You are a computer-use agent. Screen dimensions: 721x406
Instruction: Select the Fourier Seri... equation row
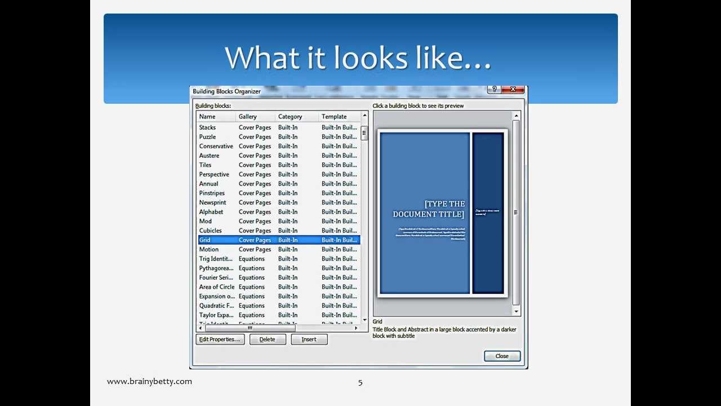click(278, 277)
